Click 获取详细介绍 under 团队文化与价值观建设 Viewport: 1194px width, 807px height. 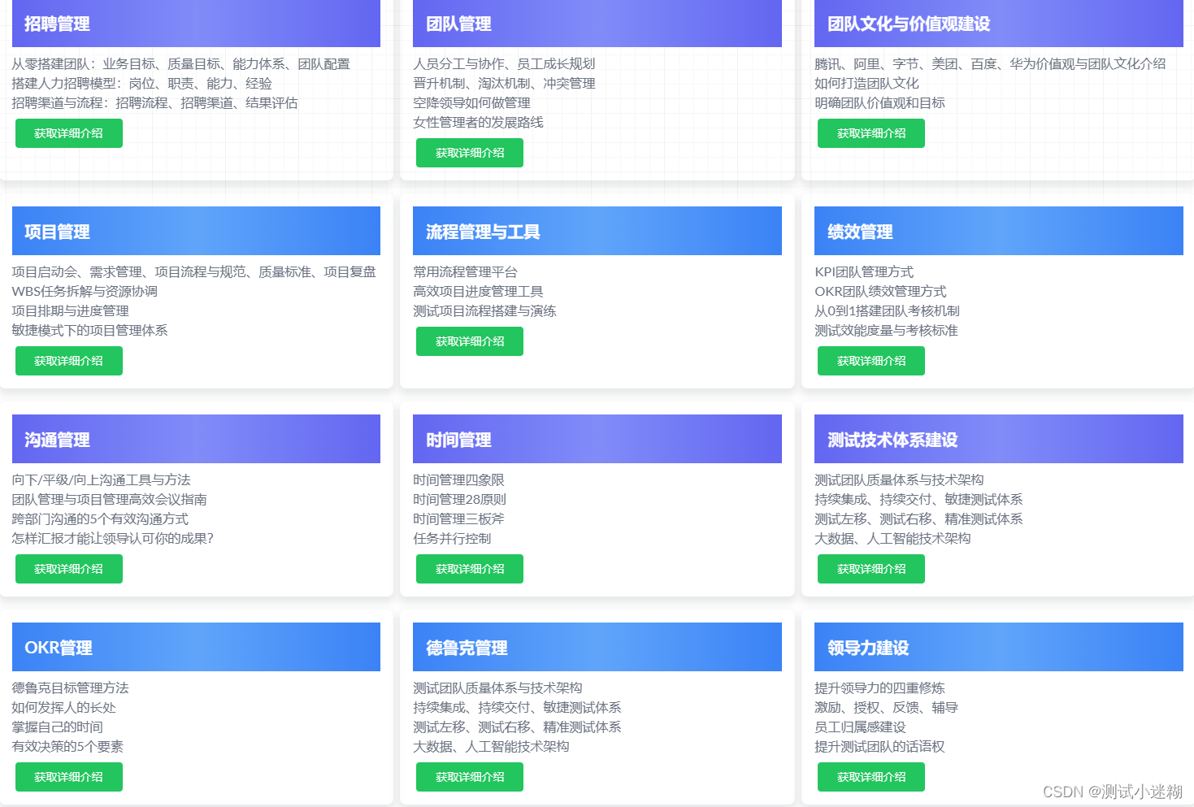click(871, 133)
